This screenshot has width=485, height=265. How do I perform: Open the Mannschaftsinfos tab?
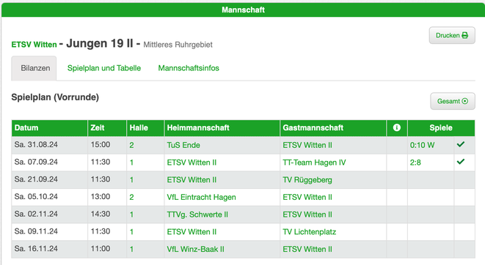[189, 68]
